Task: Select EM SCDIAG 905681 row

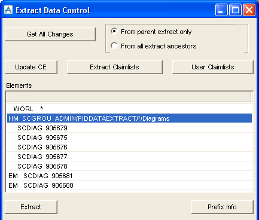Action: click(129, 176)
